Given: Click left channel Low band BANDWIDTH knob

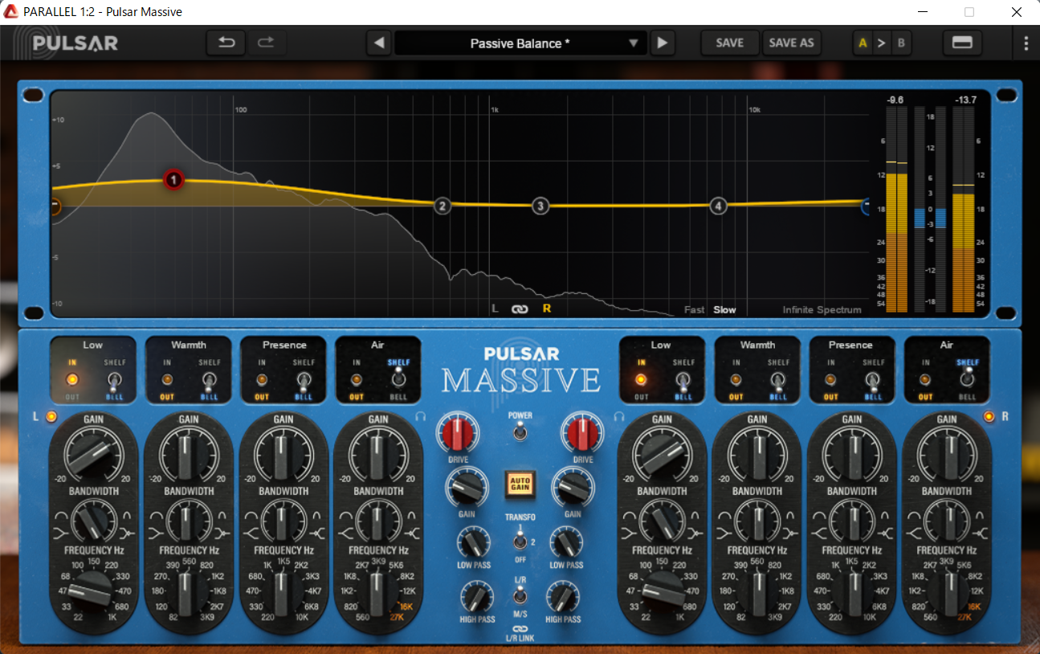Looking at the screenshot, I should [x=93, y=522].
